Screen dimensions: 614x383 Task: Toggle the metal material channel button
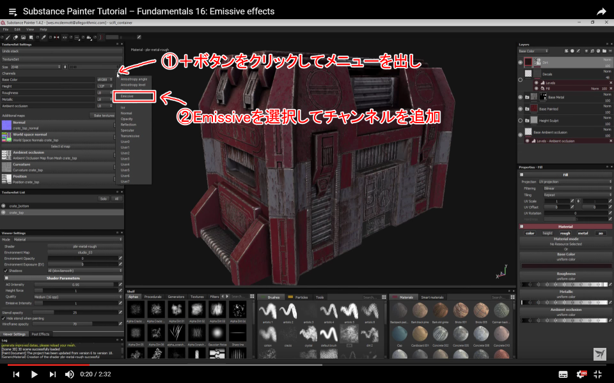click(583, 234)
